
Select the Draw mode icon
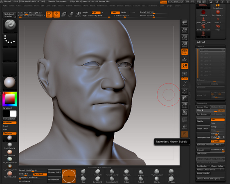(56, 14)
